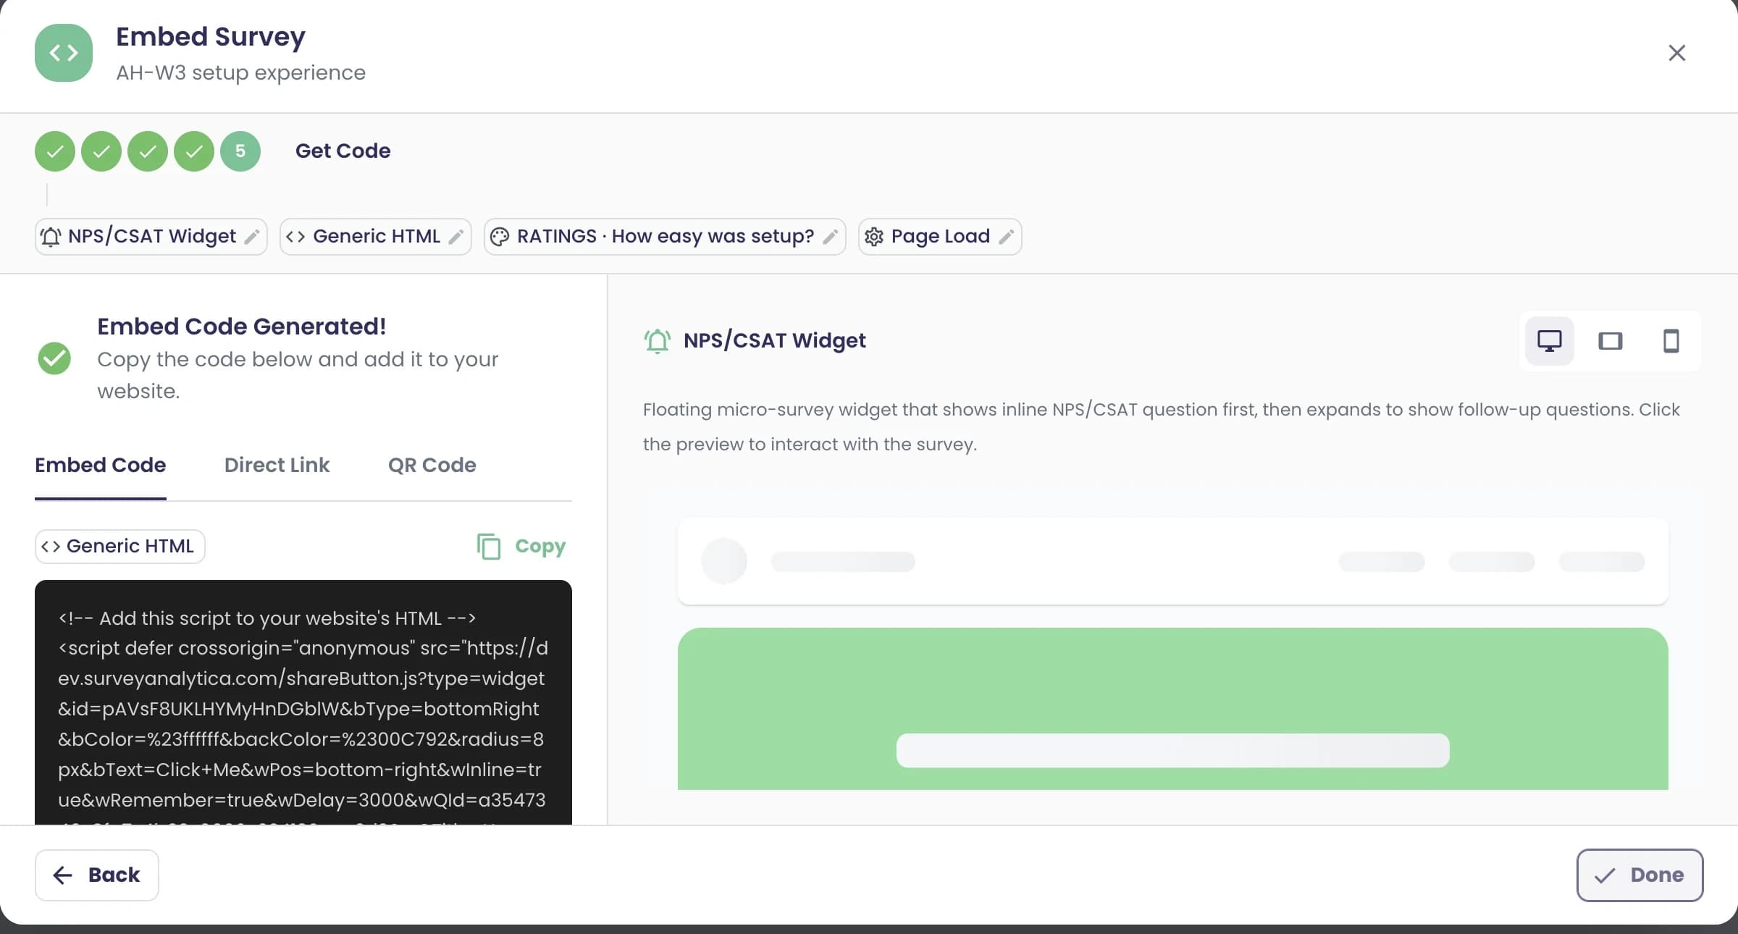Finish with the Done button

pyautogui.click(x=1640, y=875)
